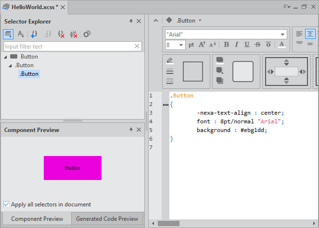Click the delete selector icon
The height and width of the screenshot is (228, 319).
coord(61,34)
